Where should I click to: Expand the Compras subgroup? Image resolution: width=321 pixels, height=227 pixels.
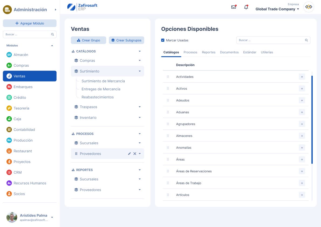[140, 61]
